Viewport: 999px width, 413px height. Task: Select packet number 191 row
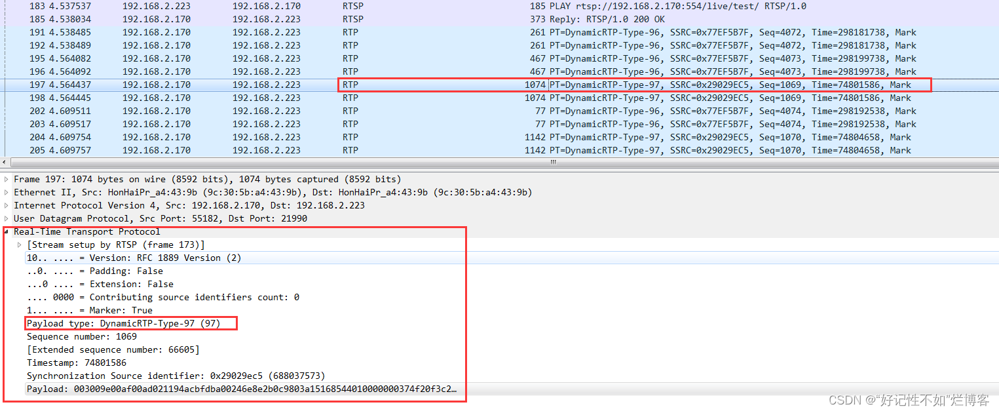click(x=499, y=32)
